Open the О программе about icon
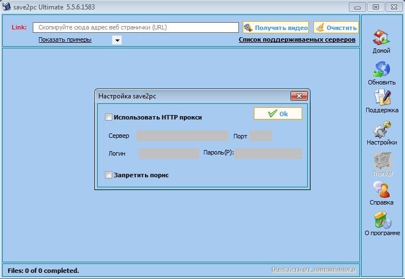The image size is (405, 279). (383, 220)
